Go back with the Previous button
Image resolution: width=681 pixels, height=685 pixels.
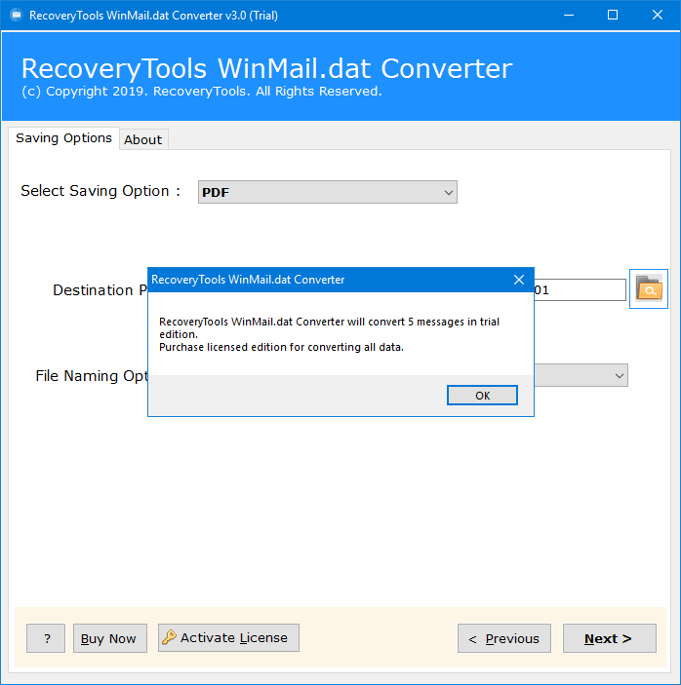pos(503,638)
